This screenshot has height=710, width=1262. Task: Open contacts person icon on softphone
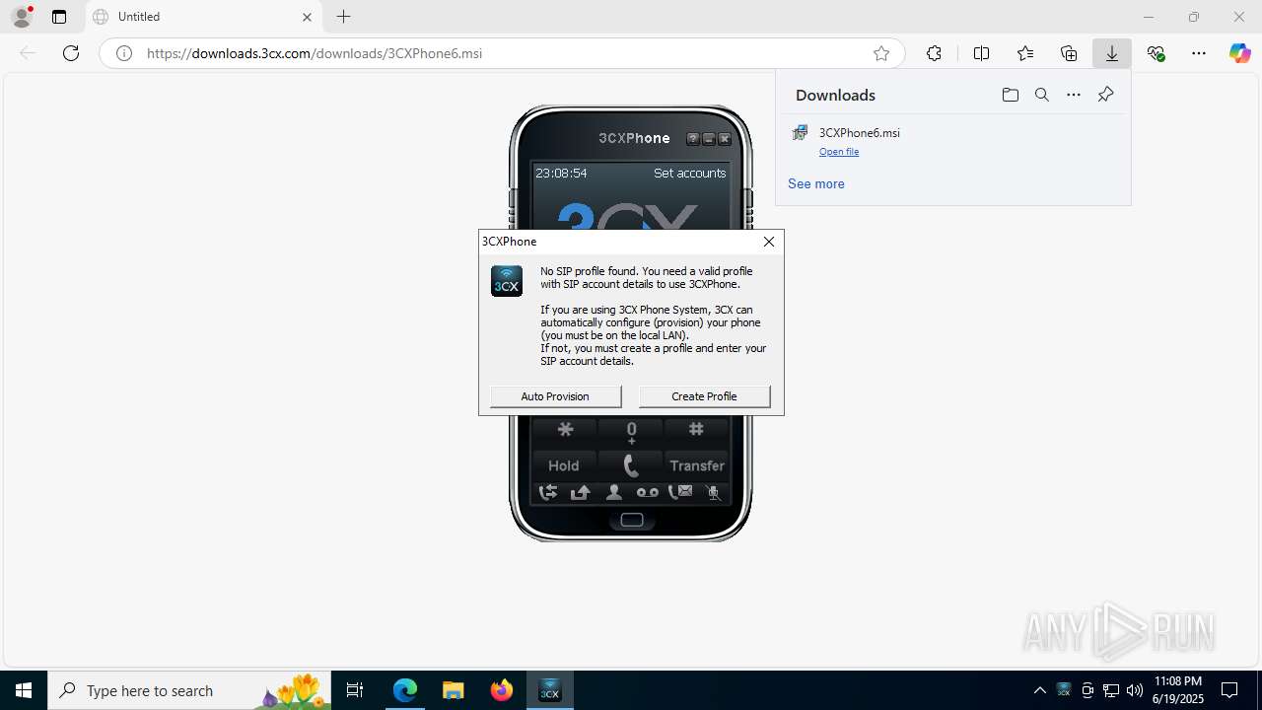tap(613, 492)
